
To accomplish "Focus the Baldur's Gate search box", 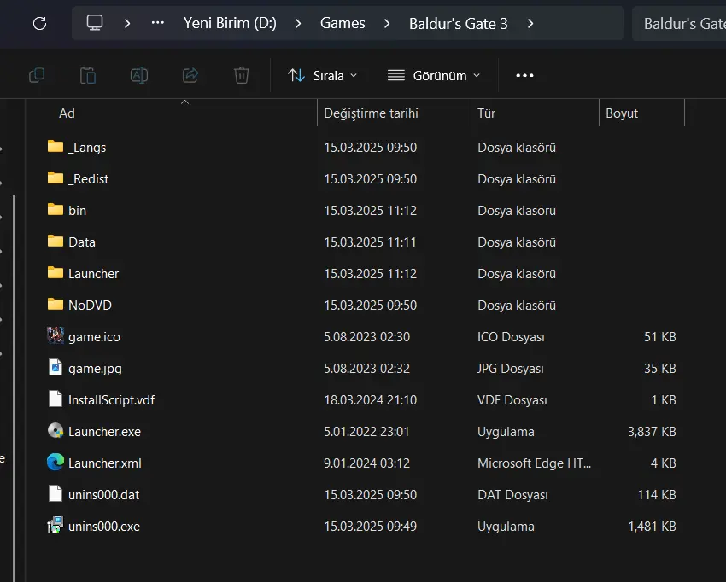I will point(680,23).
